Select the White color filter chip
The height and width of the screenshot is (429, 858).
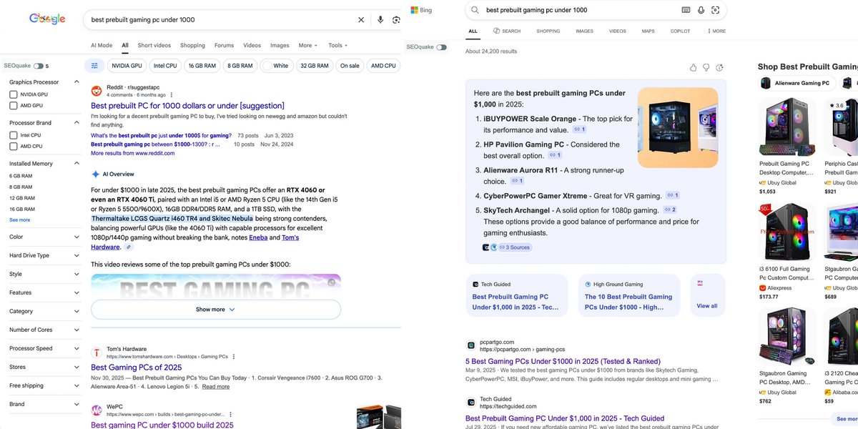tap(275, 66)
